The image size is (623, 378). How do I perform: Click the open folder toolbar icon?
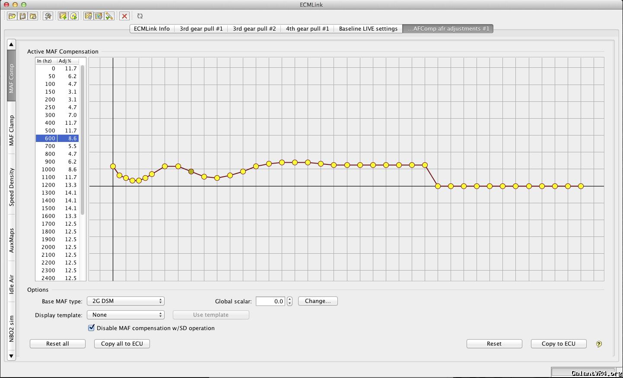pyautogui.click(x=12, y=16)
